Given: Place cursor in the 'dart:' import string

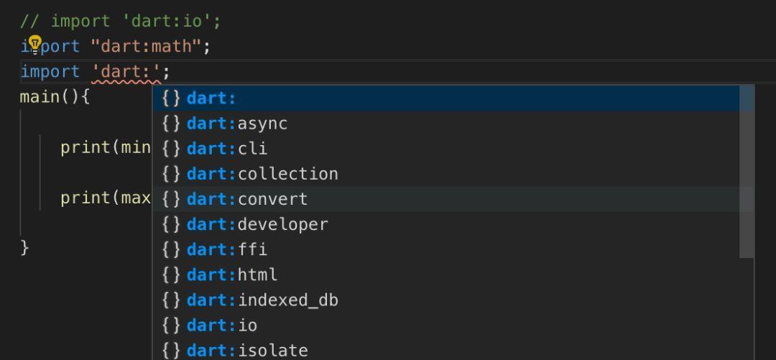Looking at the screenshot, I should click(127, 73).
